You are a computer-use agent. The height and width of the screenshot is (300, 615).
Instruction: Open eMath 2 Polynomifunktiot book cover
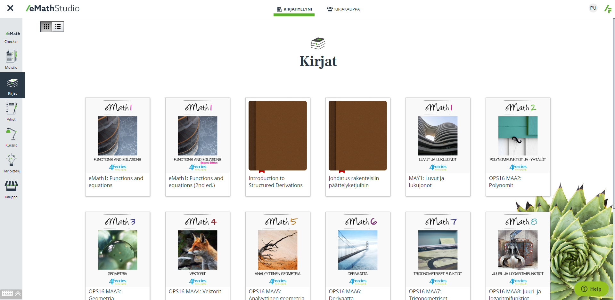(x=518, y=135)
